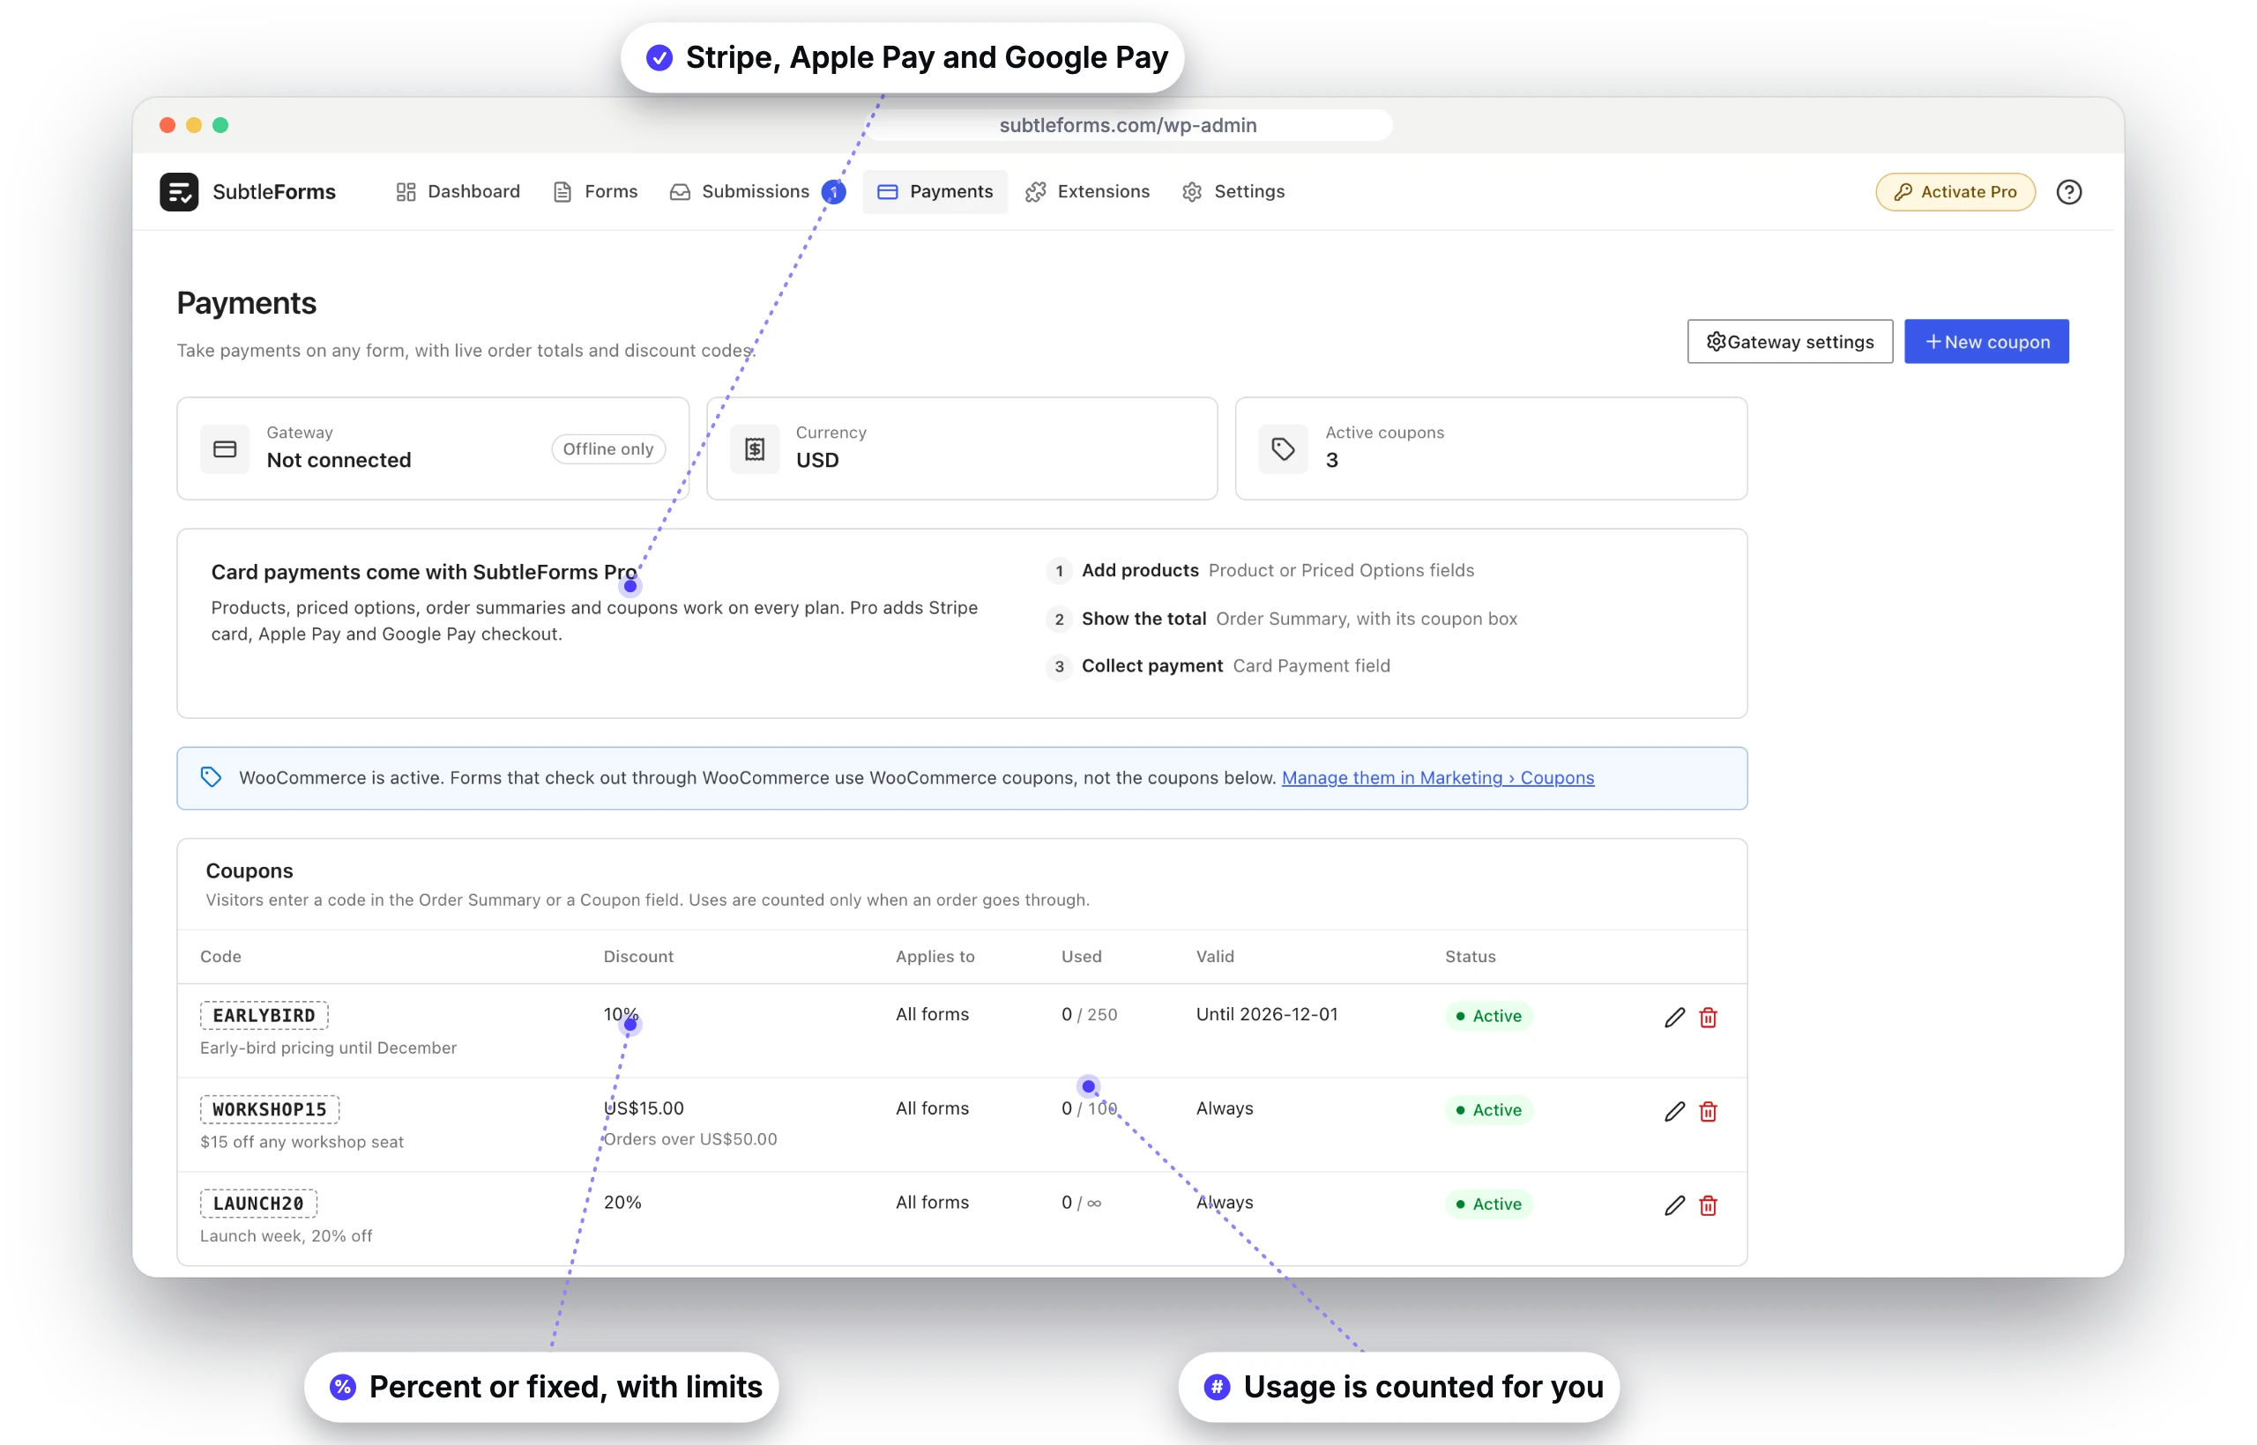Open the Settings tab
Screen dimensions: 2257x1445
tap(1233, 191)
